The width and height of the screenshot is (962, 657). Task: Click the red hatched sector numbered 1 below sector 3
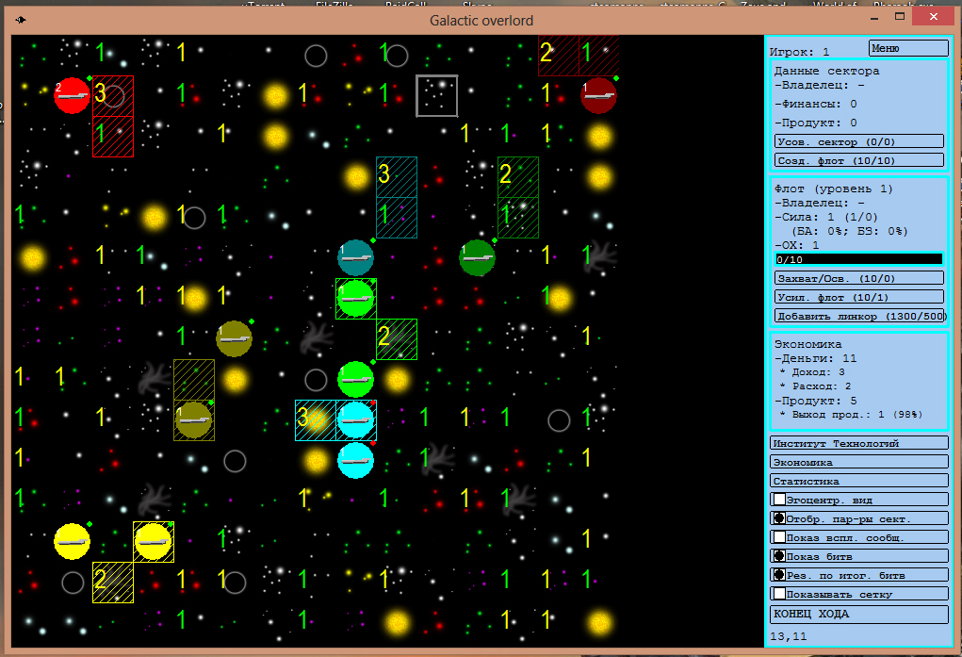[113, 137]
